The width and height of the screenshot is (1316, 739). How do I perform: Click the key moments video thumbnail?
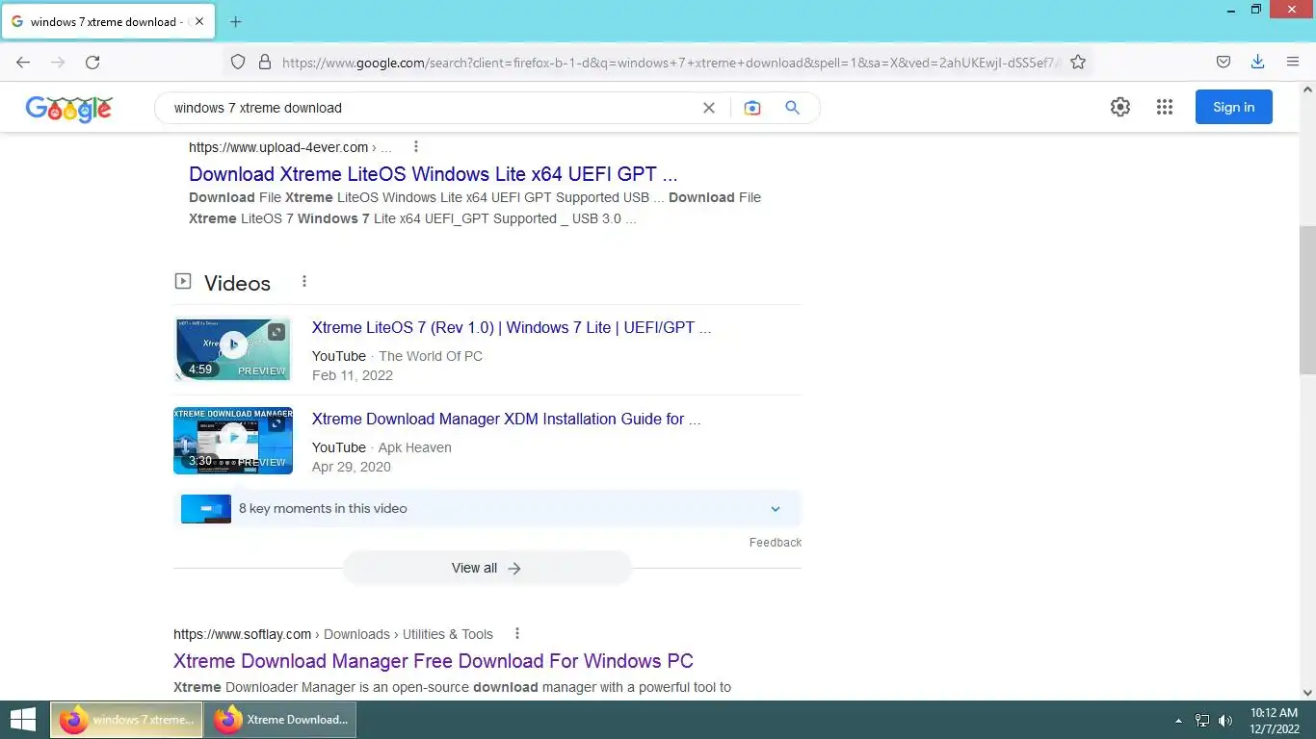coord(206,508)
